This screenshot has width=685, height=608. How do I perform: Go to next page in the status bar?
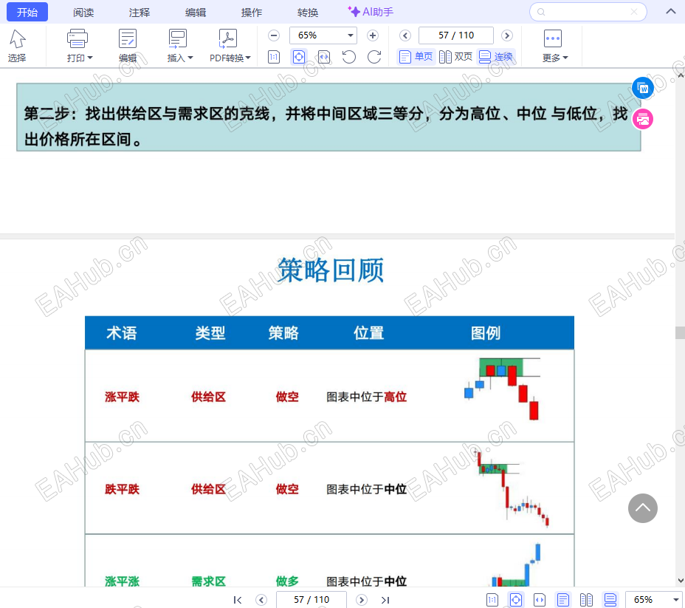coord(361,600)
